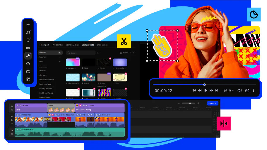Open the Sample videos tab
Image resolution: width=267 pixels, height=150 pixels.
click(x=72, y=45)
